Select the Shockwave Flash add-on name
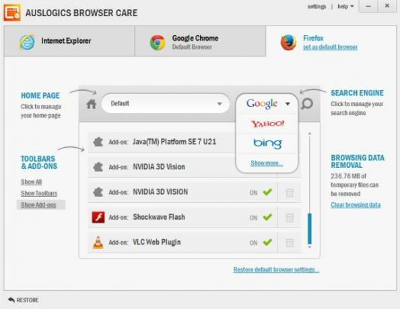400x309 pixels. 159,217
